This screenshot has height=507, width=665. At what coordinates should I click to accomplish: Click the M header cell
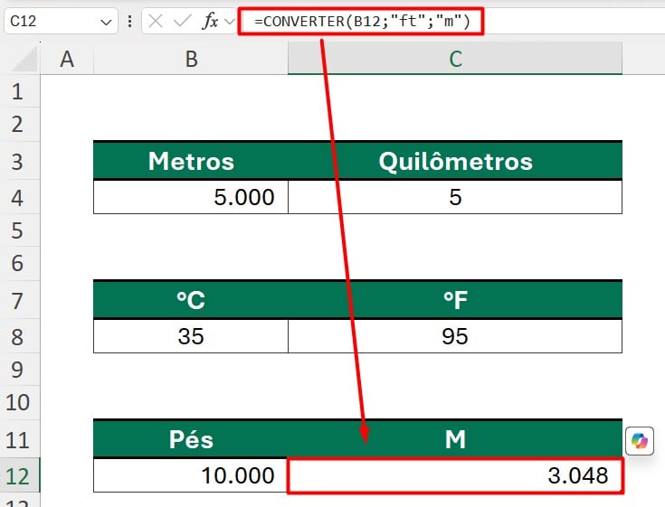point(455,439)
